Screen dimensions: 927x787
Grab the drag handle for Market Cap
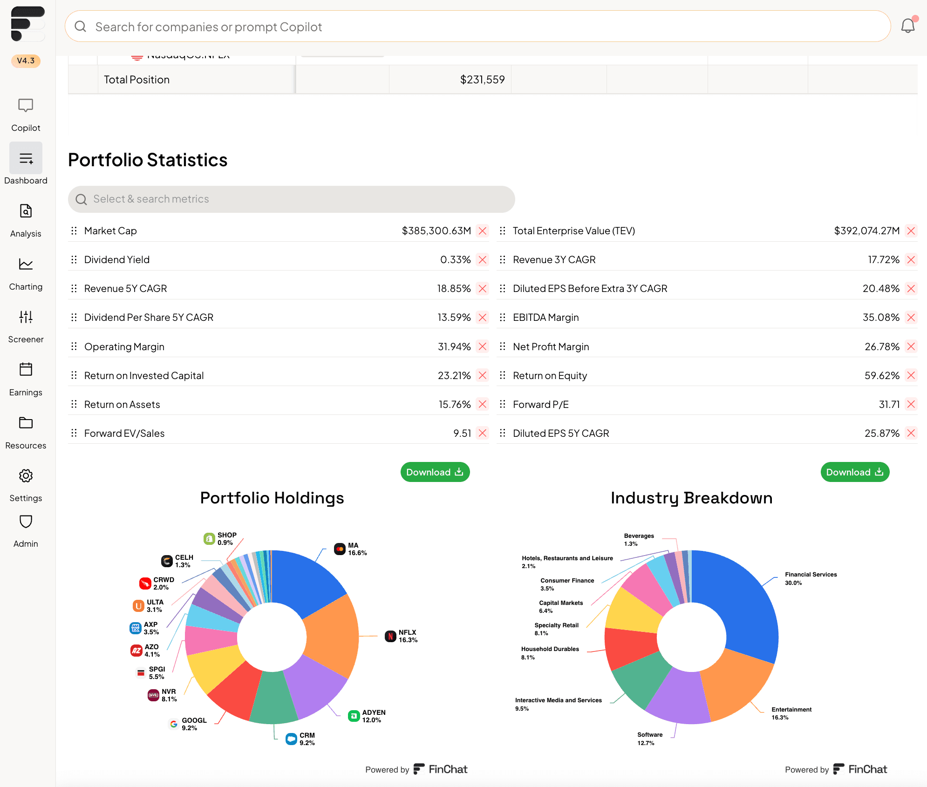(x=74, y=231)
